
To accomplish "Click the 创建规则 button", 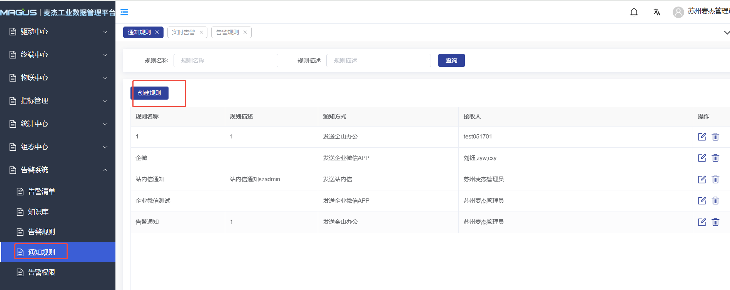I will coord(149,93).
